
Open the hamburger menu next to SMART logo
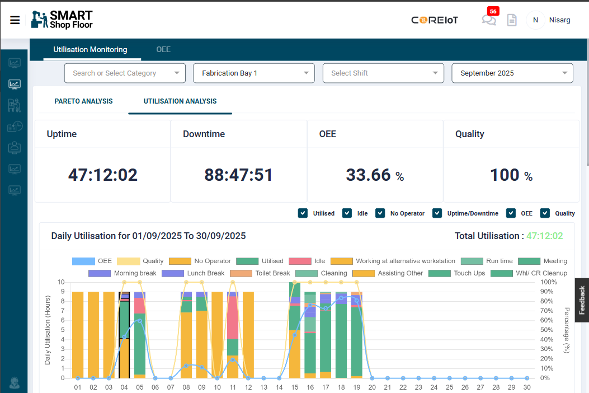[15, 20]
